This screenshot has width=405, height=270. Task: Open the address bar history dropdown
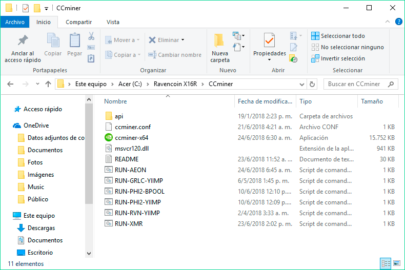coord(301,85)
